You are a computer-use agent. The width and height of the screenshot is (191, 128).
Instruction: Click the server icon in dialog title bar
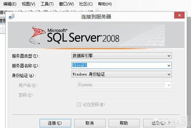tap(11, 17)
